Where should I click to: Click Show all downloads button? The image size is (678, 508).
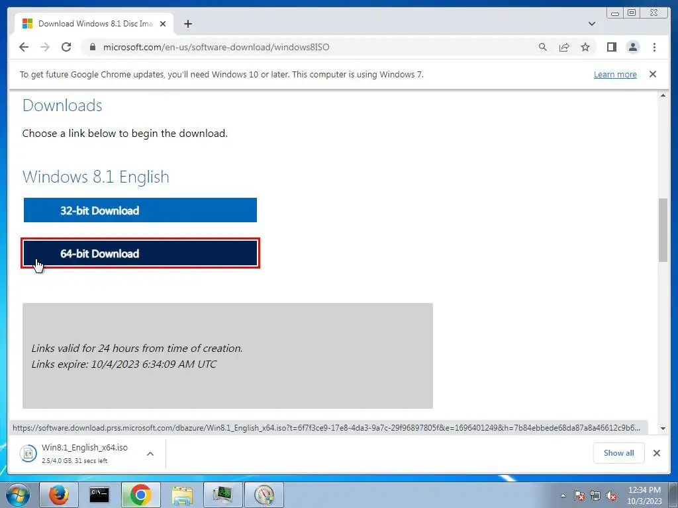point(619,452)
